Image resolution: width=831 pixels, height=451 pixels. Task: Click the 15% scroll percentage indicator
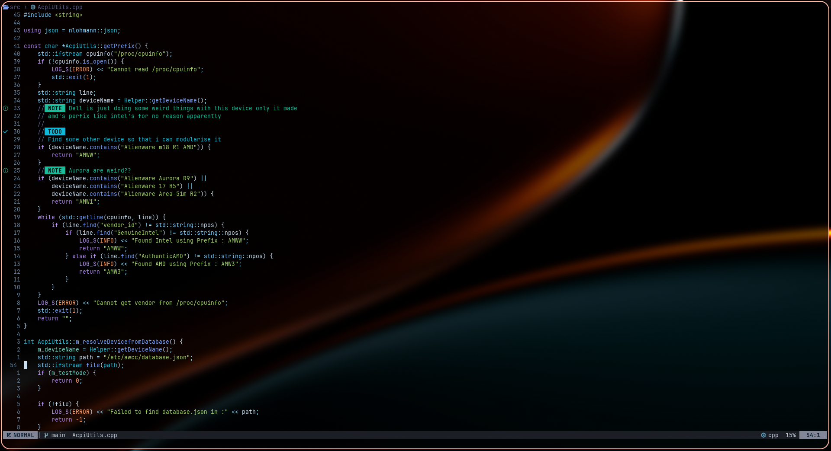point(791,435)
